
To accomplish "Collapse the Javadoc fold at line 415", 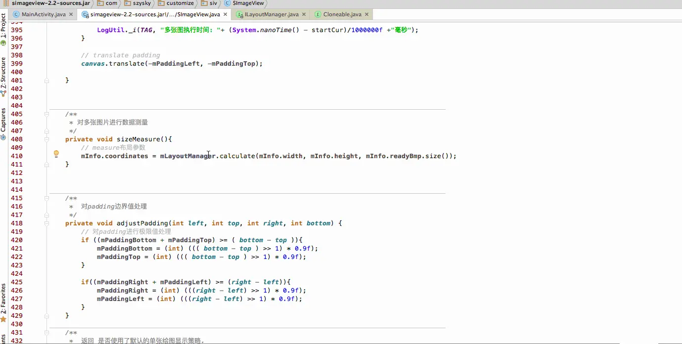I will [x=47, y=198].
